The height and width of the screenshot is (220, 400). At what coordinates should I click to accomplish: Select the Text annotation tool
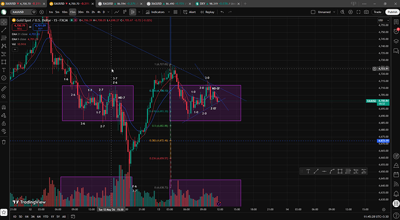pyautogui.click(x=4, y=70)
